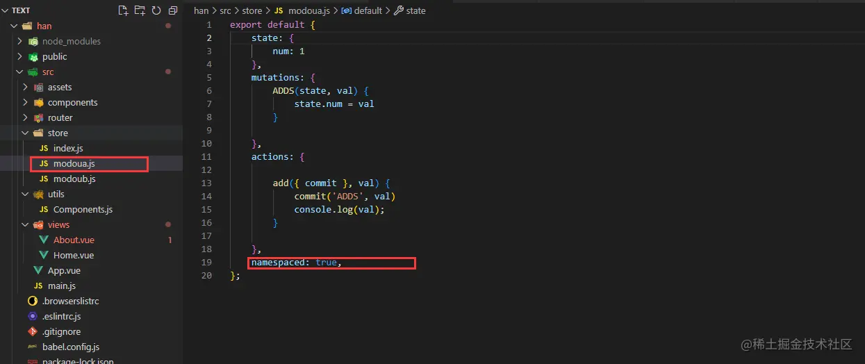Click 'export default {' on line 1

coord(272,24)
